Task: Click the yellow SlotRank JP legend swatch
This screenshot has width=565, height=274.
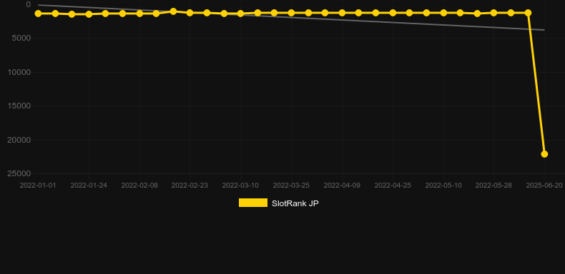Action: coord(253,203)
